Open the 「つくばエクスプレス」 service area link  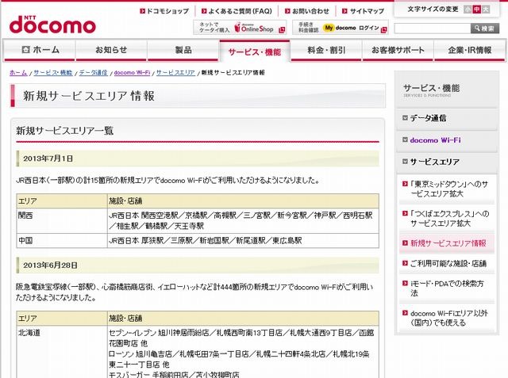[x=450, y=218]
